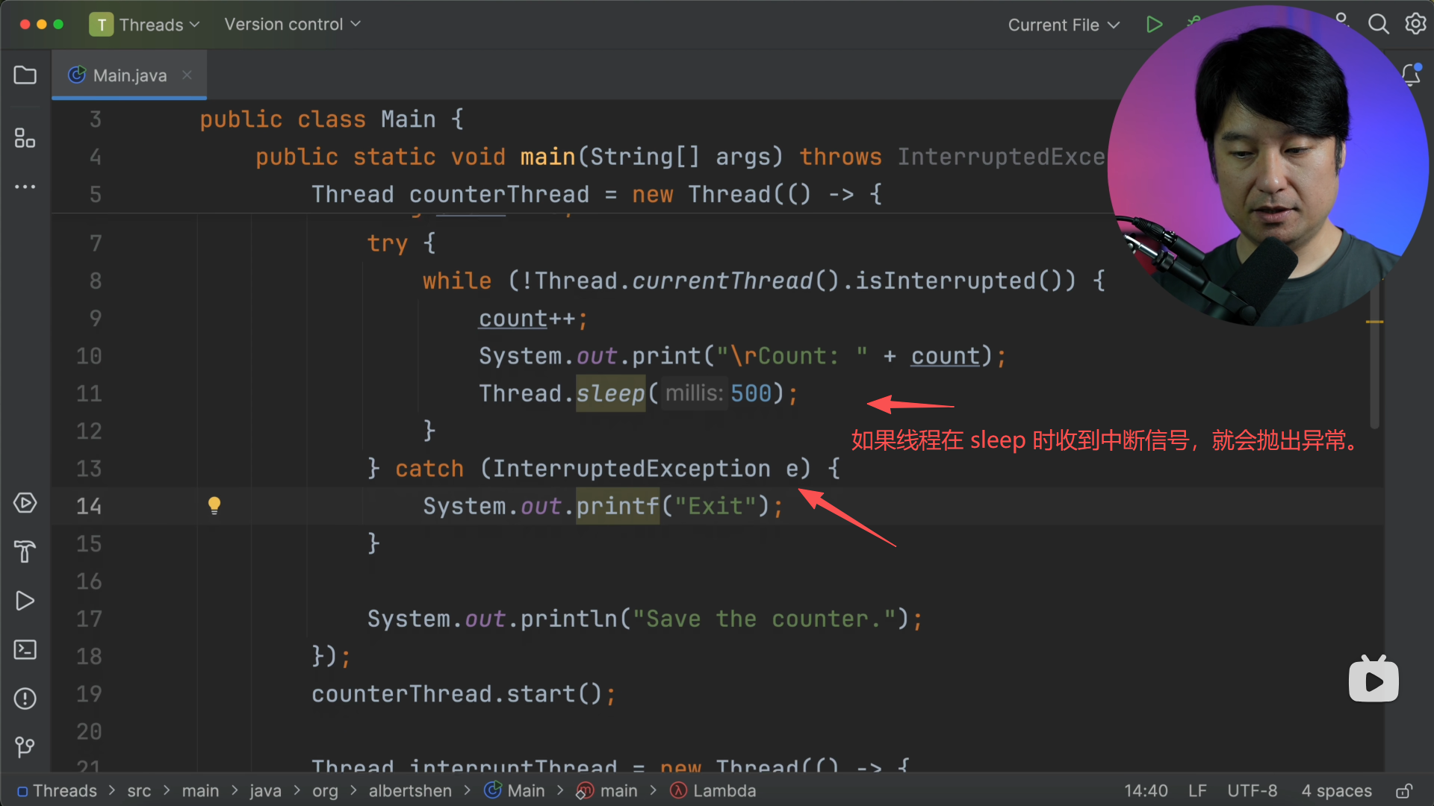This screenshot has width=1434, height=806.
Task: Click the yellow intention lightbulb on line 14
Action: pyautogui.click(x=214, y=505)
